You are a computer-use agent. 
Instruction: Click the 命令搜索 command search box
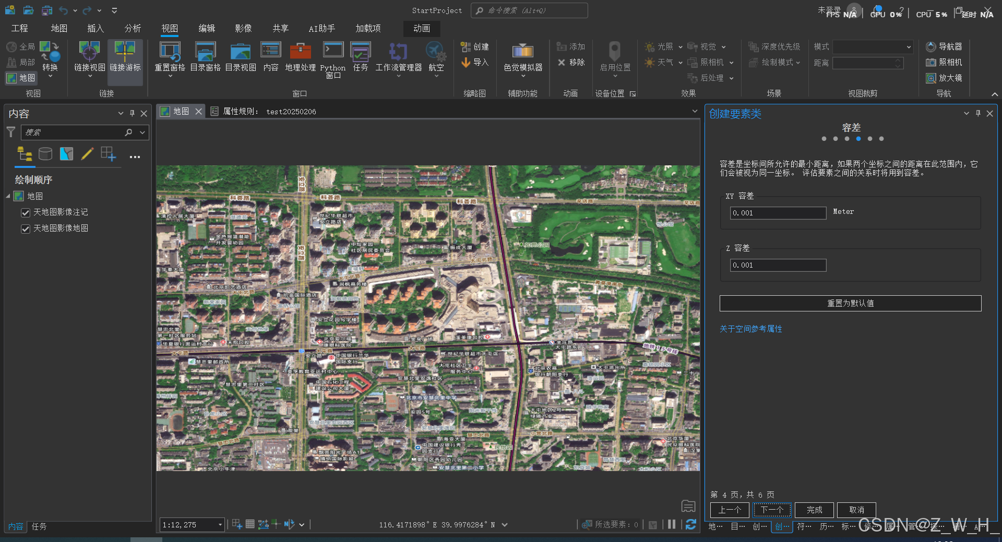click(x=529, y=10)
